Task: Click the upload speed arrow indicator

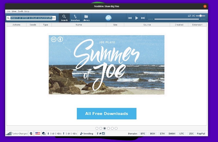Action: point(64,134)
